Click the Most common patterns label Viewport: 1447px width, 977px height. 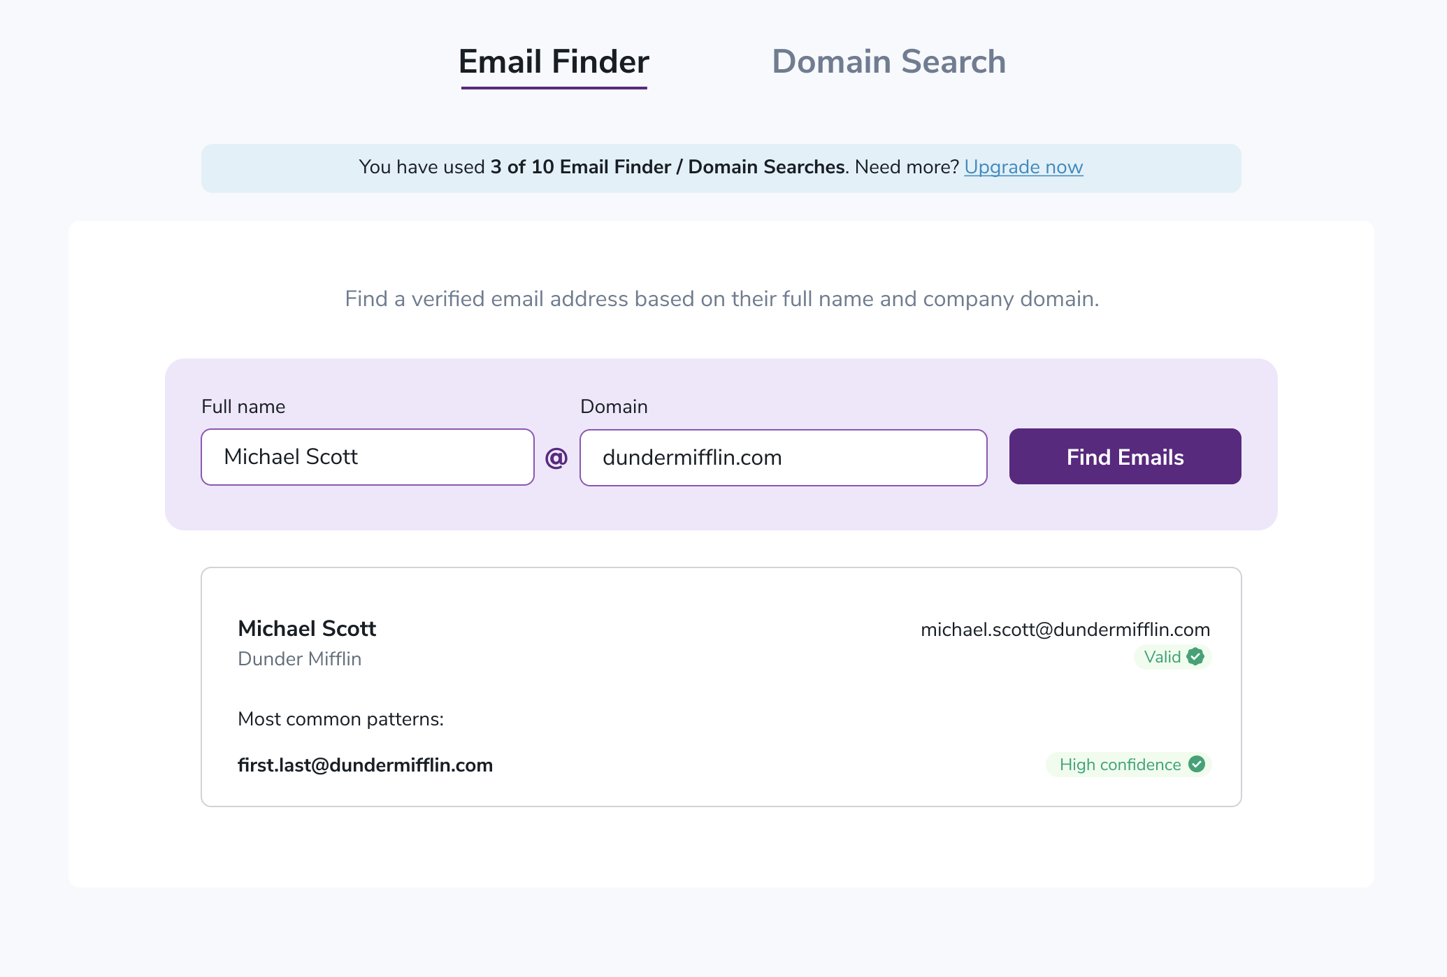(x=340, y=718)
